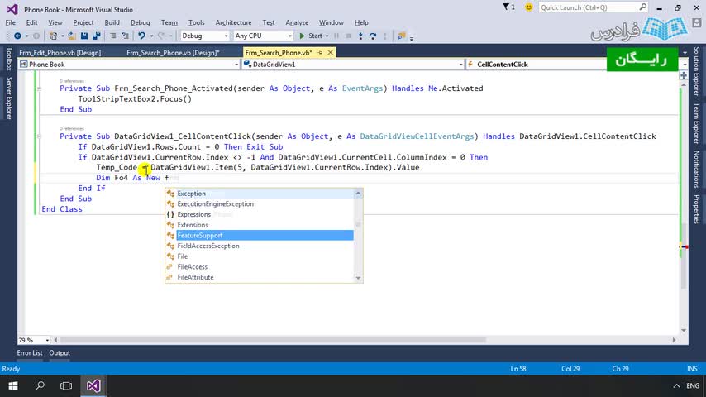Switch to Frm_Edit_Phone.vb [Design] tab
706x397 pixels.
click(60, 53)
